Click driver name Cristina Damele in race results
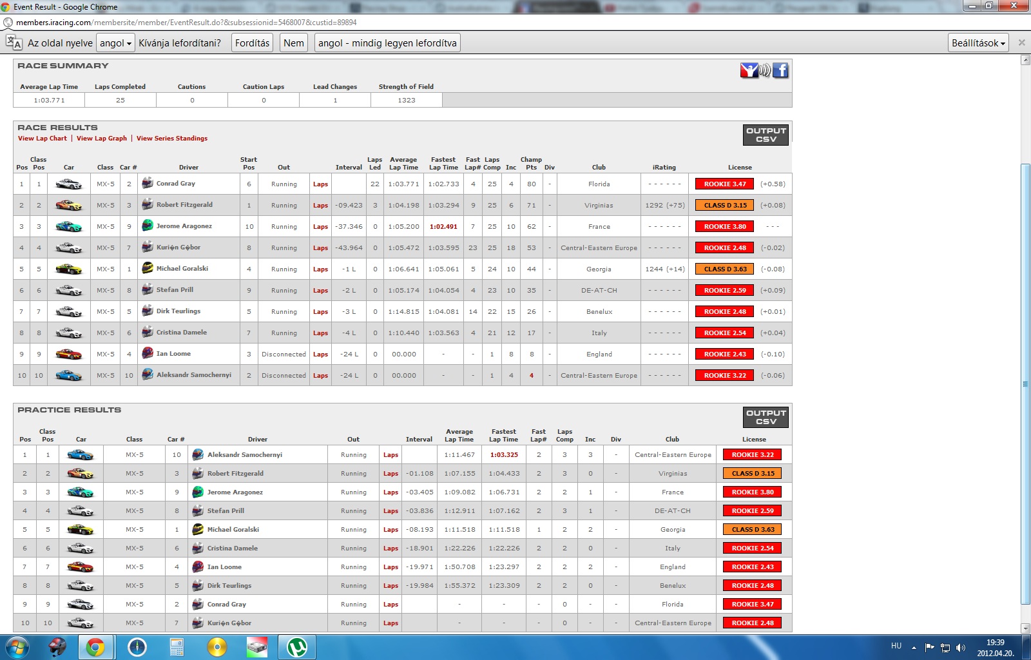This screenshot has width=1031, height=660. [x=182, y=332]
